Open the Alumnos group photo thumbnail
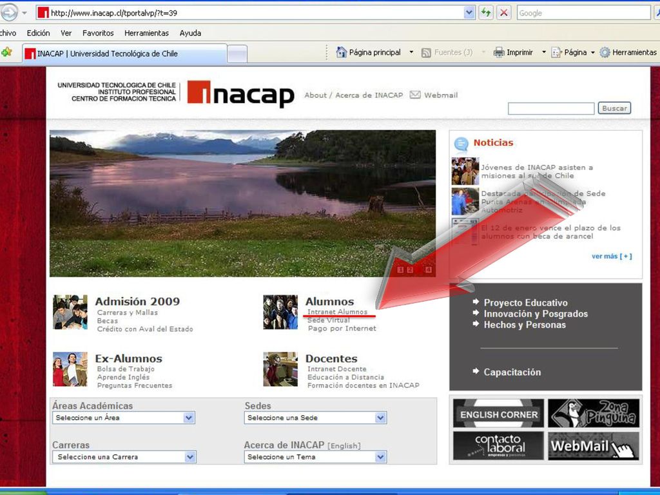 click(280, 312)
